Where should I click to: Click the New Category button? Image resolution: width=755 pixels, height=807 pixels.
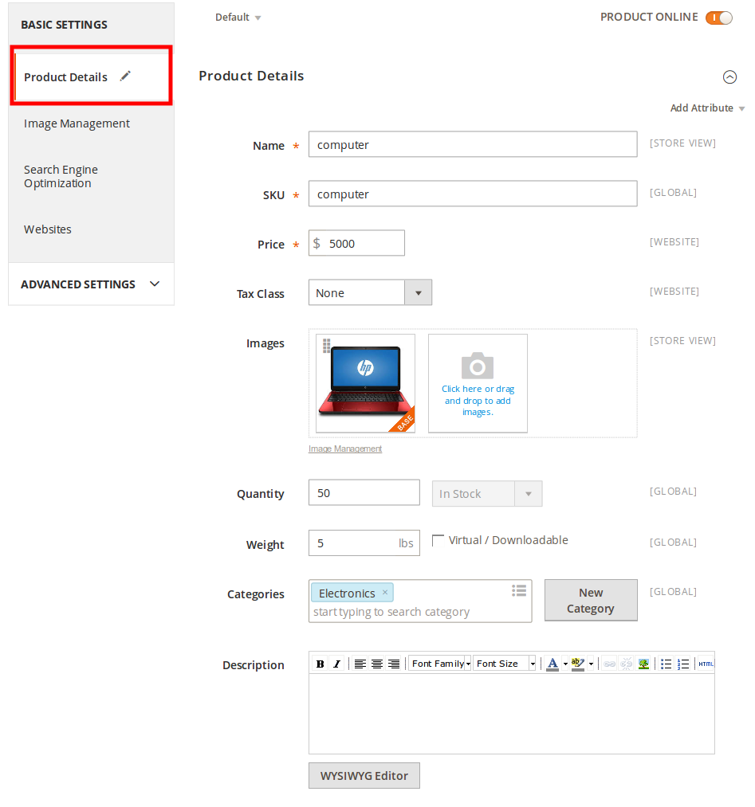point(591,600)
